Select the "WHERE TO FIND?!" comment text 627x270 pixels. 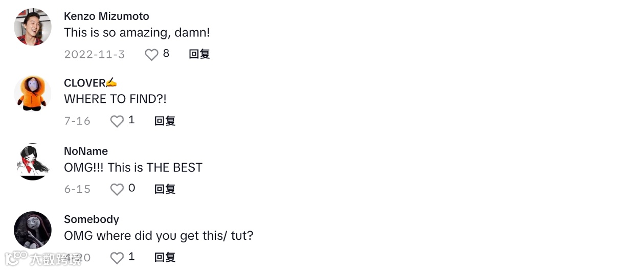(115, 99)
